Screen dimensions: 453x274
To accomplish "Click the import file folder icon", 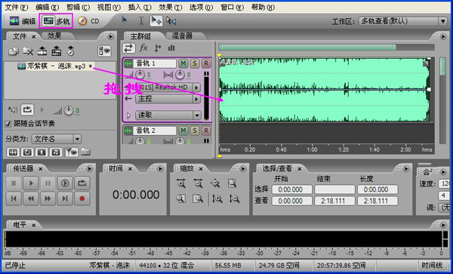I will (x=14, y=51).
